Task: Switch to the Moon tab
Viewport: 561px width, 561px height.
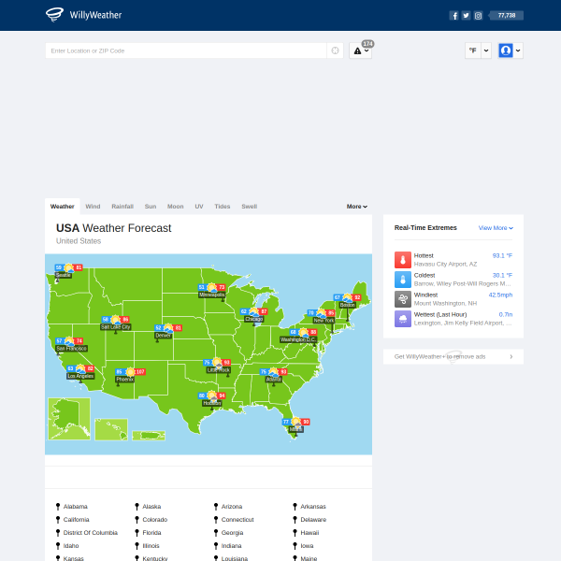Action: (176, 207)
